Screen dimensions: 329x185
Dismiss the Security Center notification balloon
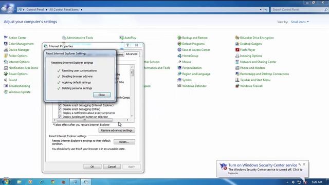pos(304,164)
